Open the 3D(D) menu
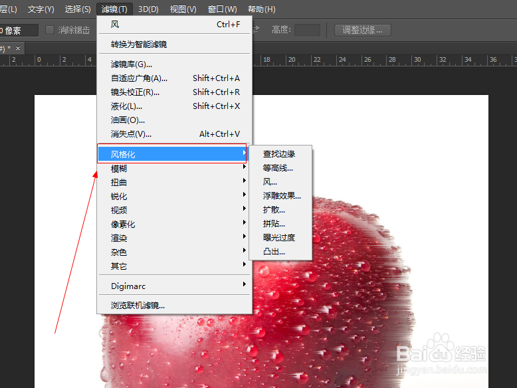 (x=148, y=9)
